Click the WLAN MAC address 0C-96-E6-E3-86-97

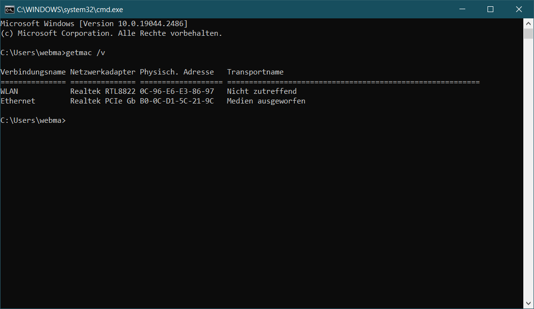pos(177,91)
